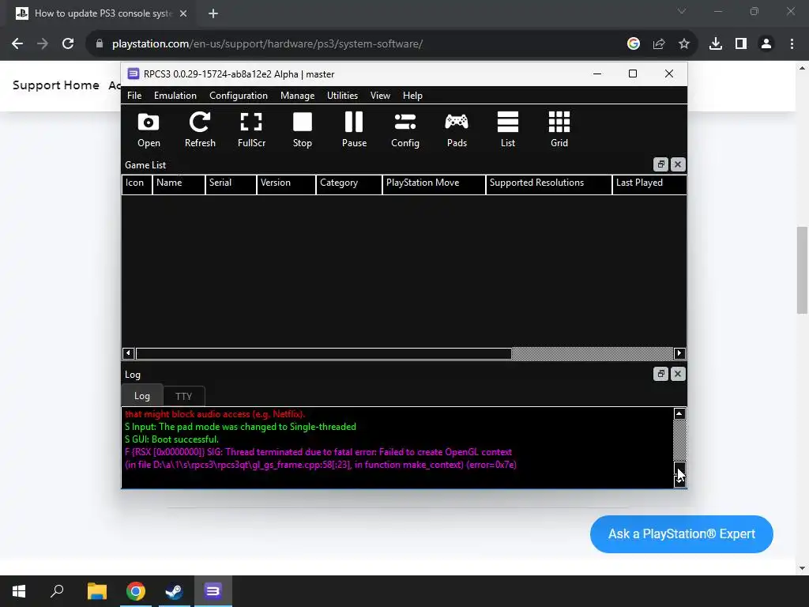Image resolution: width=809 pixels, height=607 pixels.
Task: Refresh the game list with Refresh icon
Action: pyautogui.click(x=200, y=130)
